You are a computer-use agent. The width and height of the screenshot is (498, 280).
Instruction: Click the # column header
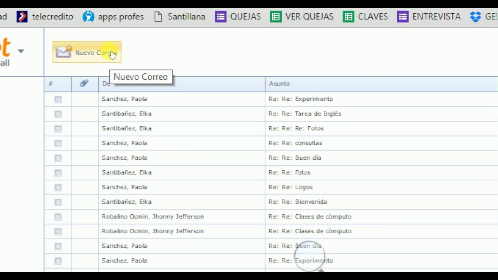pyautogui.click(x=51, y=84)
